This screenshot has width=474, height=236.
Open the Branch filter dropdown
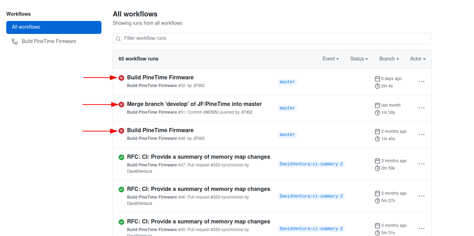(x=389, y=59)
